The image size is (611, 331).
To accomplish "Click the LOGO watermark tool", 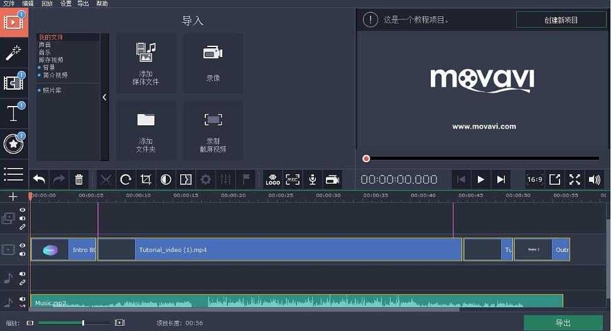I will 273,179.
